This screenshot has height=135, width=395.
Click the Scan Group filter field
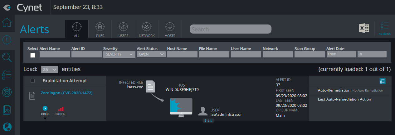310,54
